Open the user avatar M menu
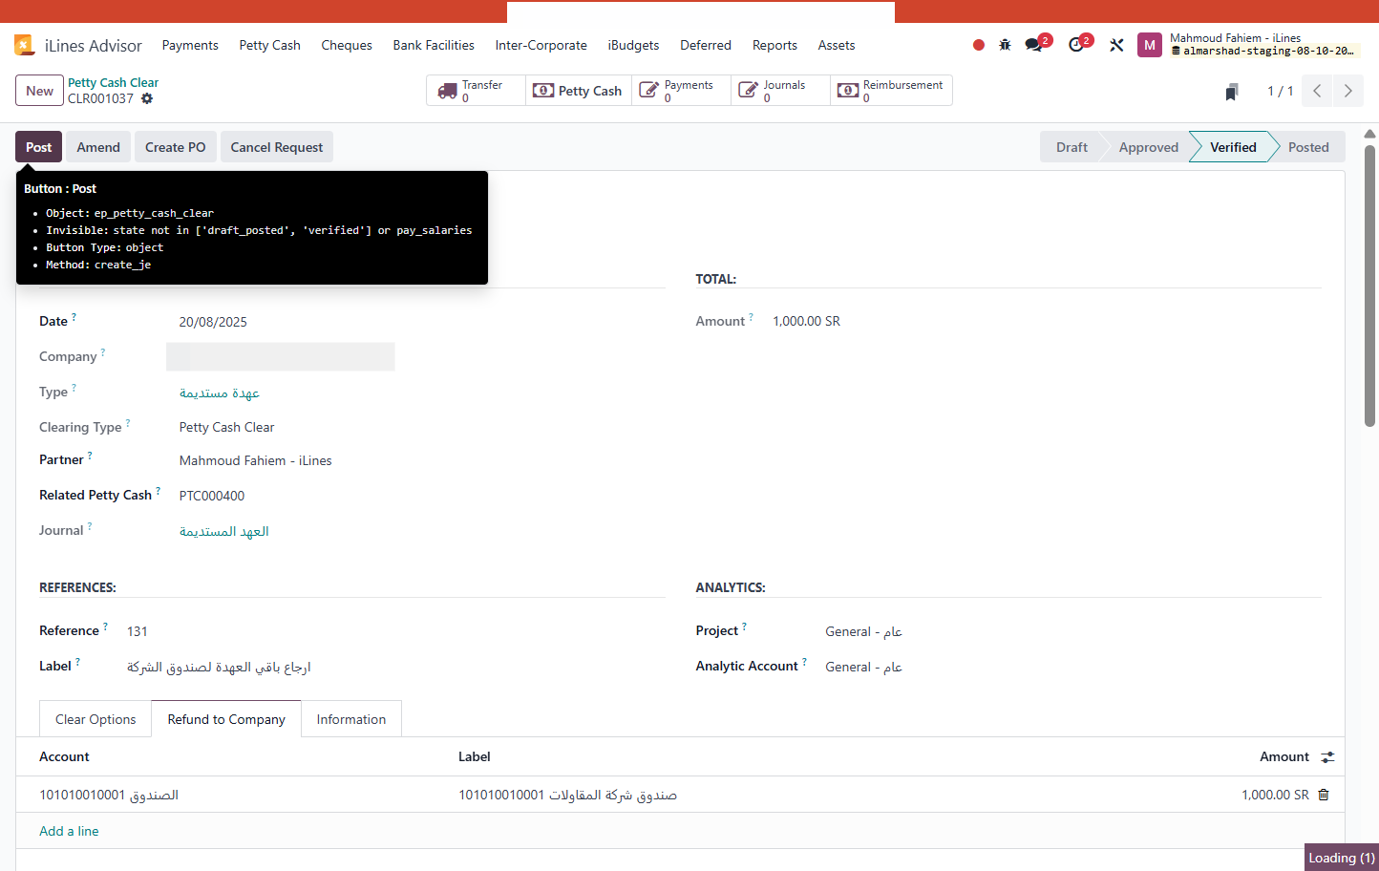The image size is (1379, 871). pyautogui.click(x=1150, y=45)
